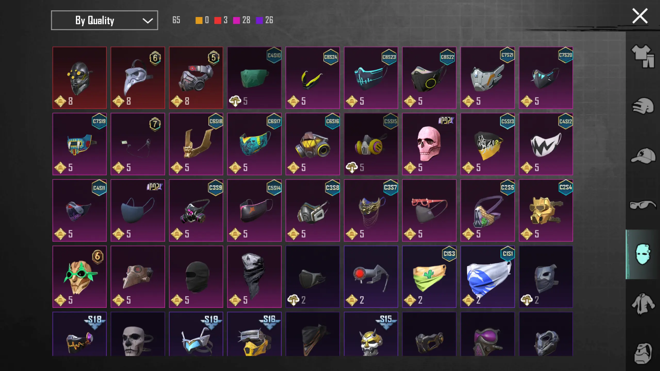660x371 pixels.
Task: Open the jacket category icon
Action: click(643, 304)
